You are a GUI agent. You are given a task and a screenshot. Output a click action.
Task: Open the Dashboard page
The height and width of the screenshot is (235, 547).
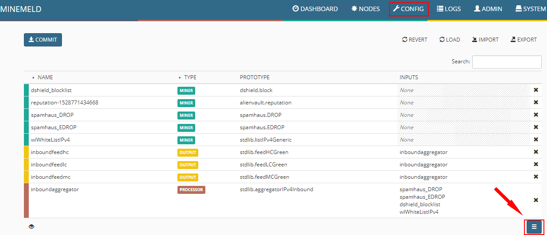(x=315, y=9)
